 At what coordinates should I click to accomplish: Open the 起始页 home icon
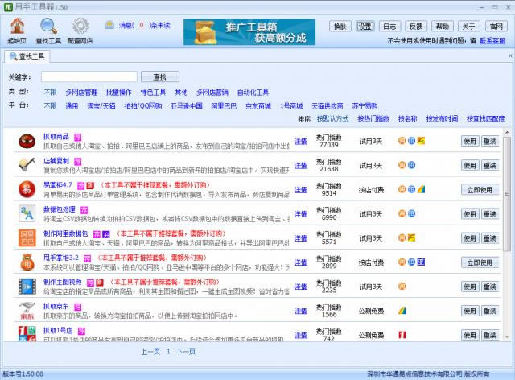(16, 27)
